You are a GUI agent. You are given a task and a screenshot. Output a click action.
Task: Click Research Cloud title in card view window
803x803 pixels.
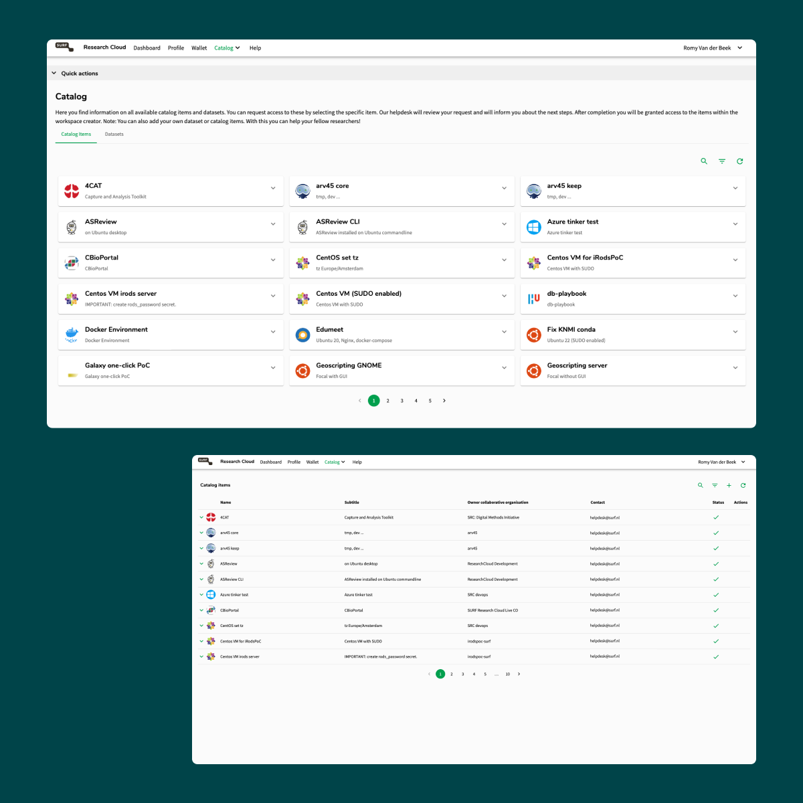pyautogui.click(x=104, y=48)
